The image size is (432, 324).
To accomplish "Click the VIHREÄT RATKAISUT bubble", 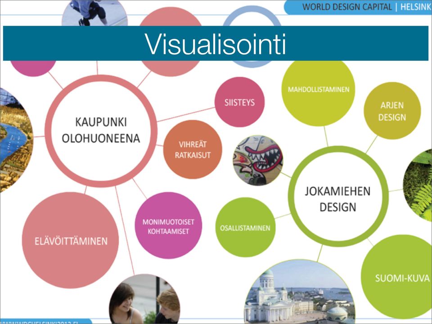I will (x=193, y=149).
